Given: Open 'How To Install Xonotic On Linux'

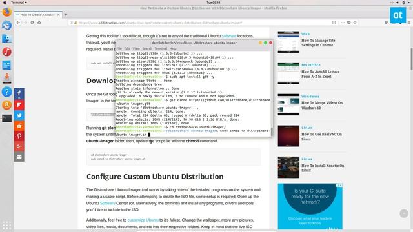Looking at the screenshot, I should coord(323,168).
